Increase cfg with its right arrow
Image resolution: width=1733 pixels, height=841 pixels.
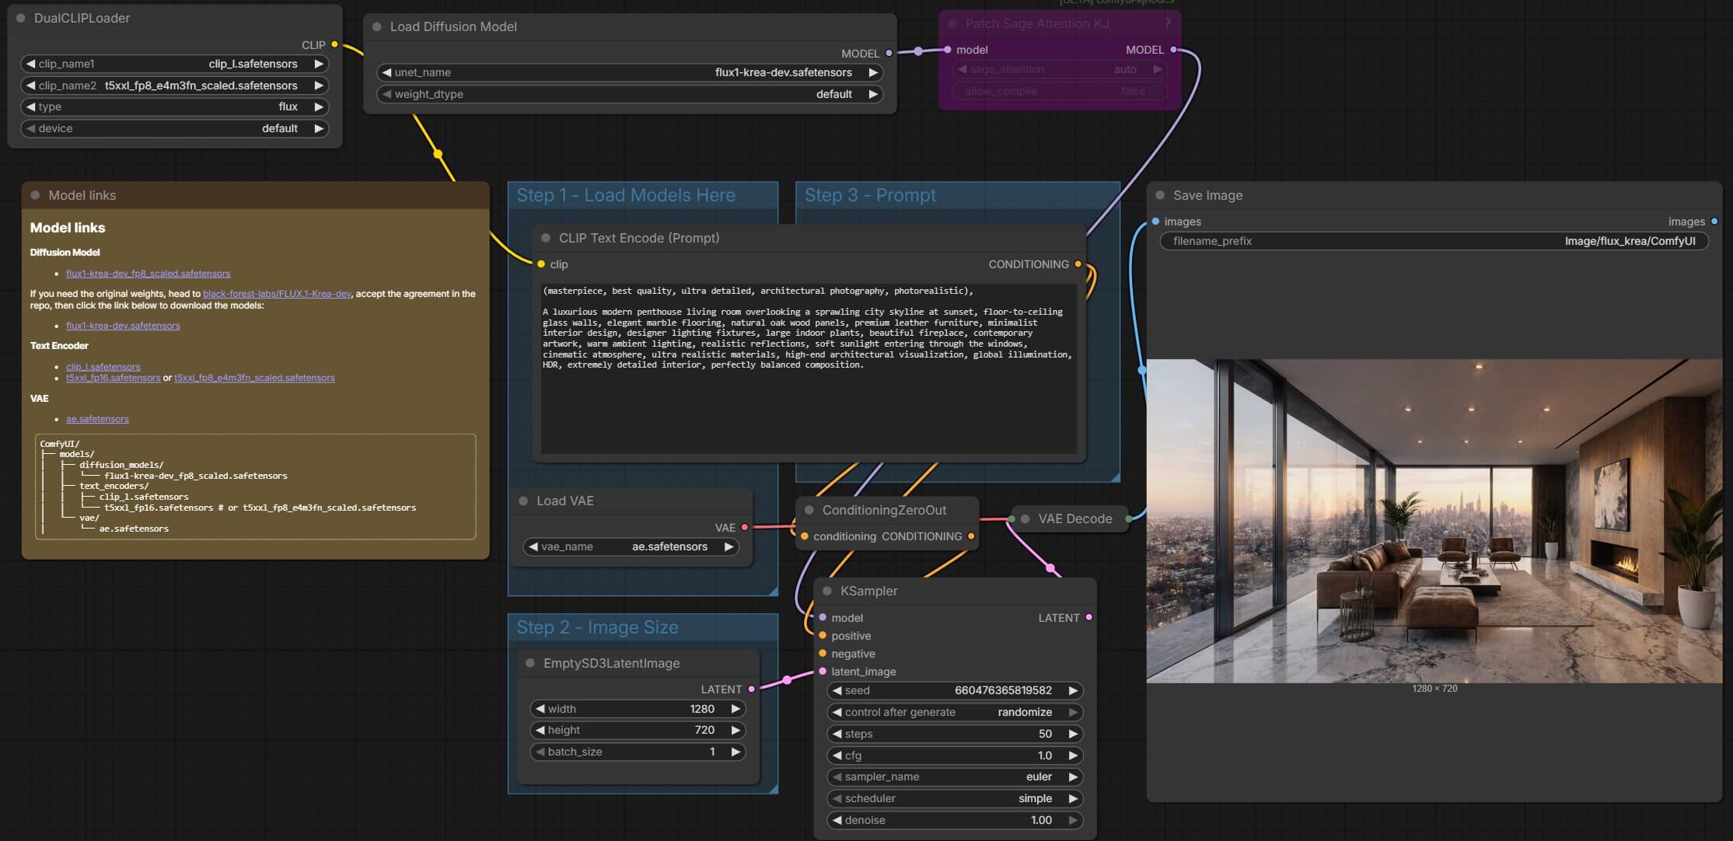pos(1073,756)
